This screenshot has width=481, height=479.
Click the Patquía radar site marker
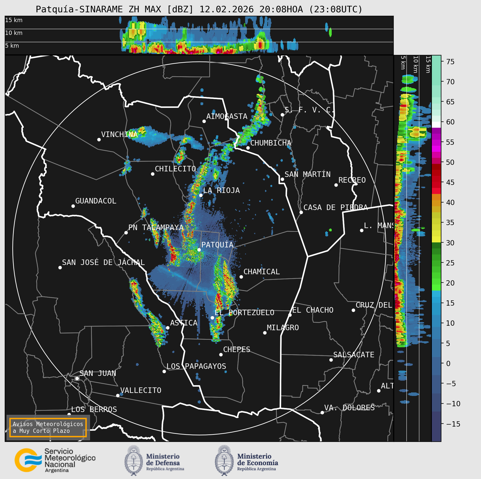(199, 250)
